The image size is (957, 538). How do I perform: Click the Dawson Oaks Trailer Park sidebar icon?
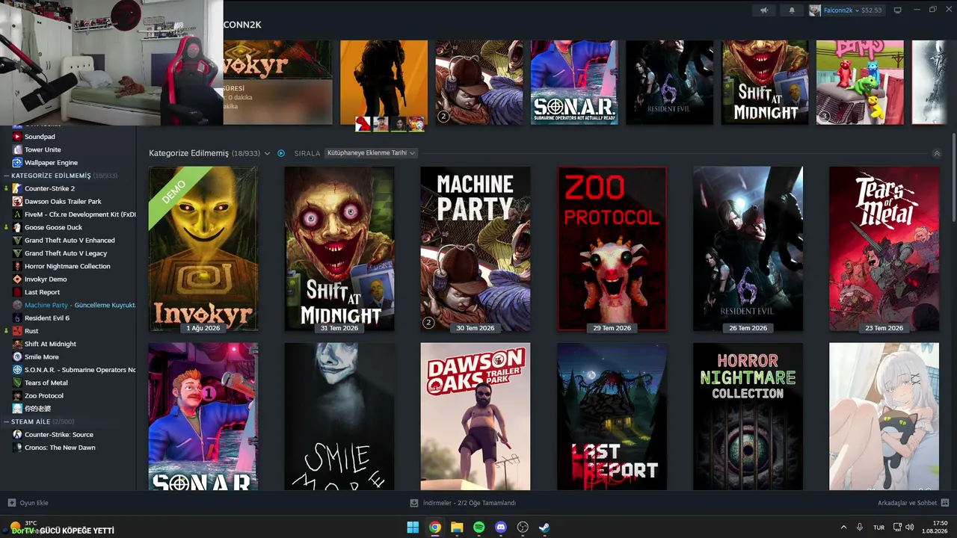pyautogui.click(x=17, y=201)
